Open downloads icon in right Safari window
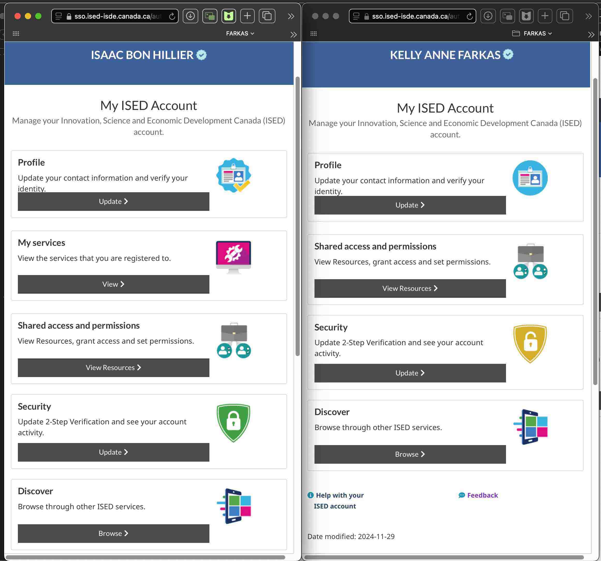601x561 pixels. [488, 16]
